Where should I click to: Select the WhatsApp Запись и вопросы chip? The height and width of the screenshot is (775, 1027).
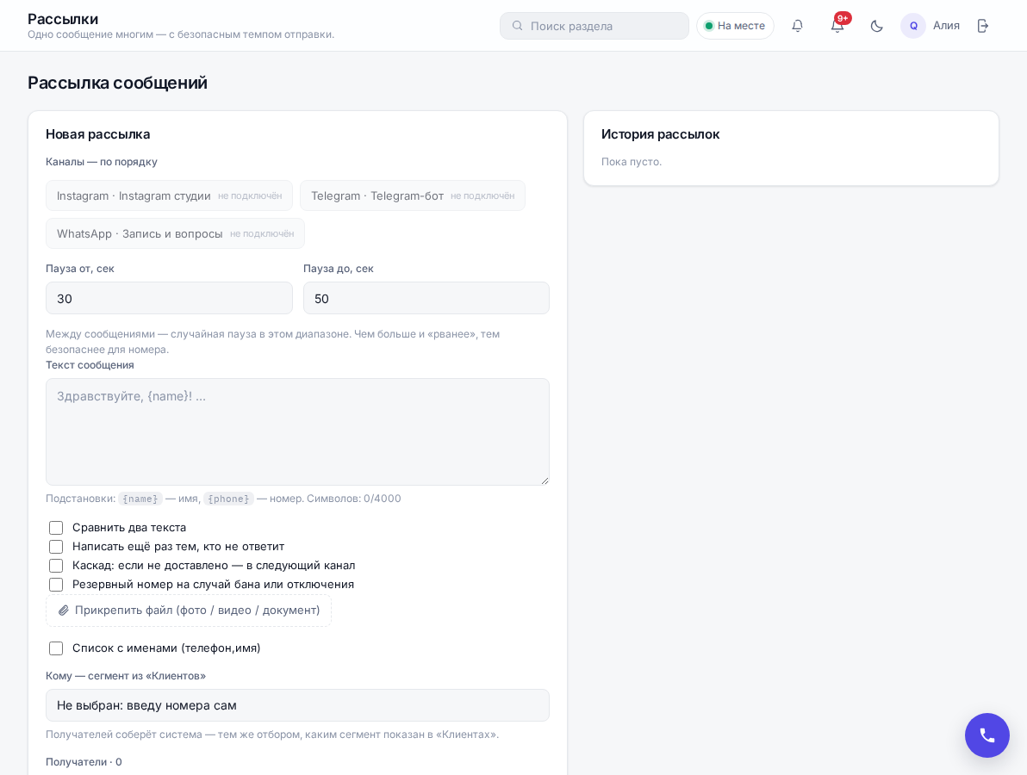175,233
